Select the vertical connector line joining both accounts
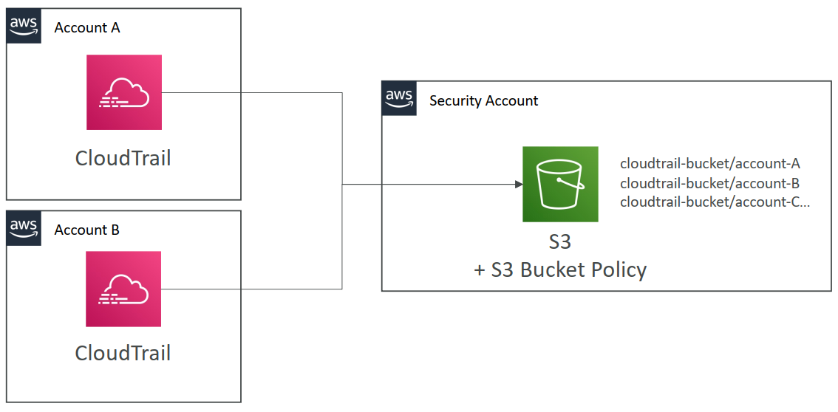Viewport: 838px width, 412px height. coord(342,236)
